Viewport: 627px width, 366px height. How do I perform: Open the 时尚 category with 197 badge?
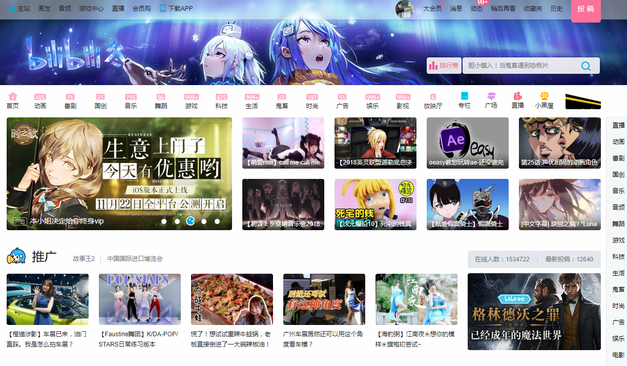(x=312, y=101)
